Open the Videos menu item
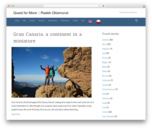Screen dimensions: 152x129 75,20
